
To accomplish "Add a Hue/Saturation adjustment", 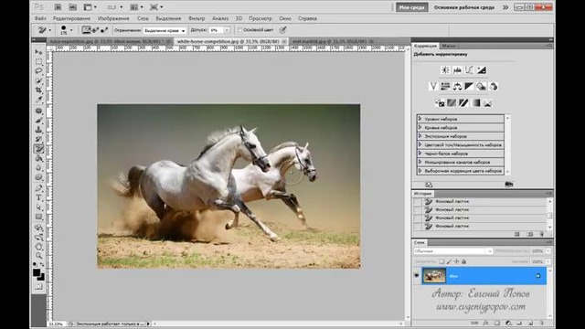I will (445, 87).
